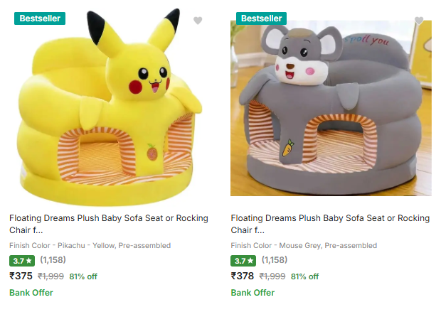The image size is (441, 312).
Task: Add Mouse Grey sofa seat to wishlist
Action: click(x=420, y=21)
